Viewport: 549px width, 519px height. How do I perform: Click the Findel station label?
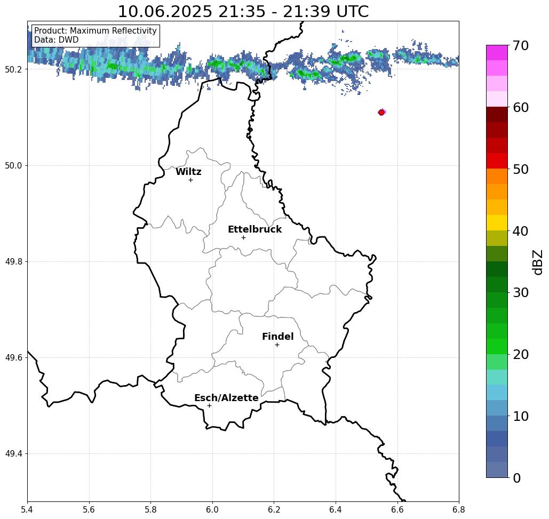tap(277, 337)
